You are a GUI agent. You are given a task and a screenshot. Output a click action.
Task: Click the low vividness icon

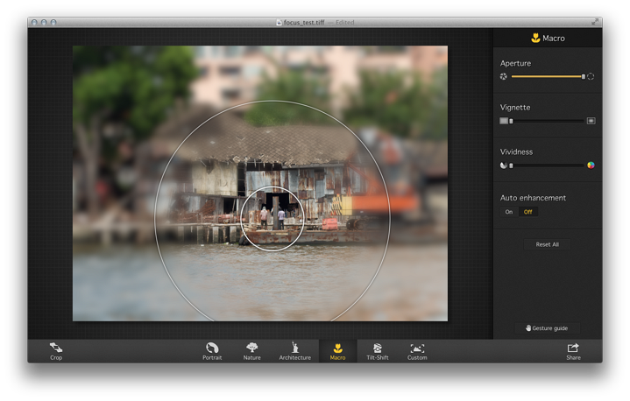(504, 165)
